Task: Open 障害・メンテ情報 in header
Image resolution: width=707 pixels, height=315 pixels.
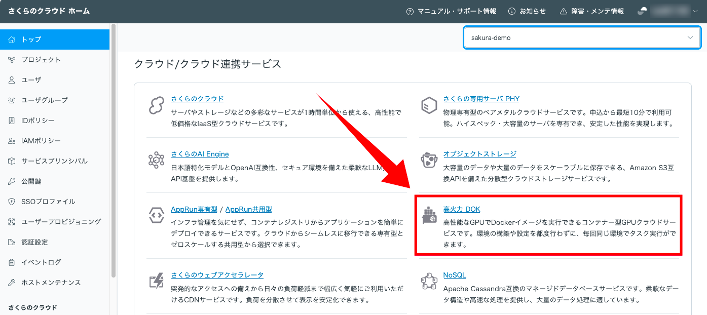Action: 591,11
